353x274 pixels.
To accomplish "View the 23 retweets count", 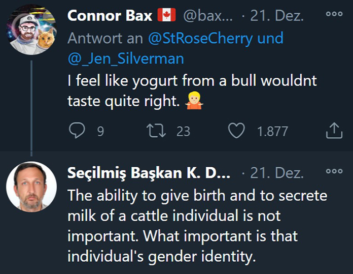I will coord(183,132).
